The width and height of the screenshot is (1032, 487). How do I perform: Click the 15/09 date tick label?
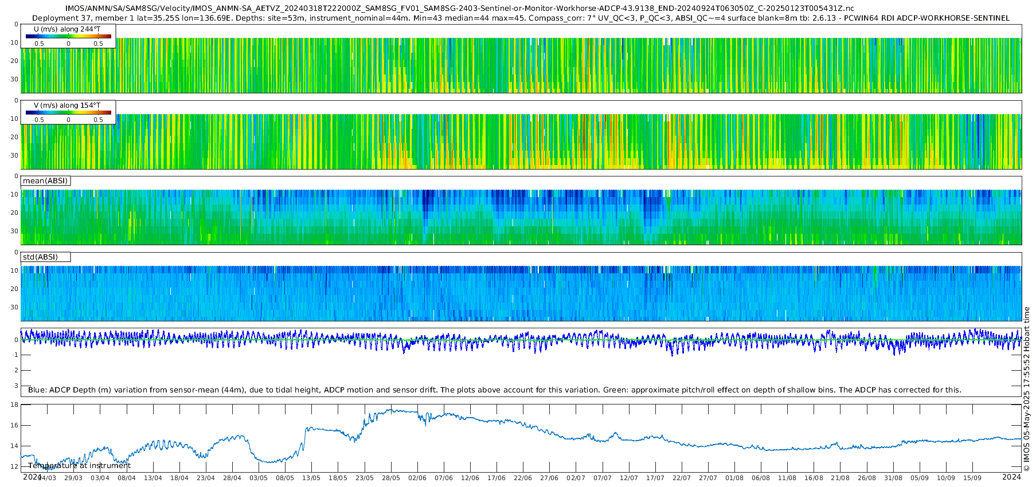[x=972, y=478]
